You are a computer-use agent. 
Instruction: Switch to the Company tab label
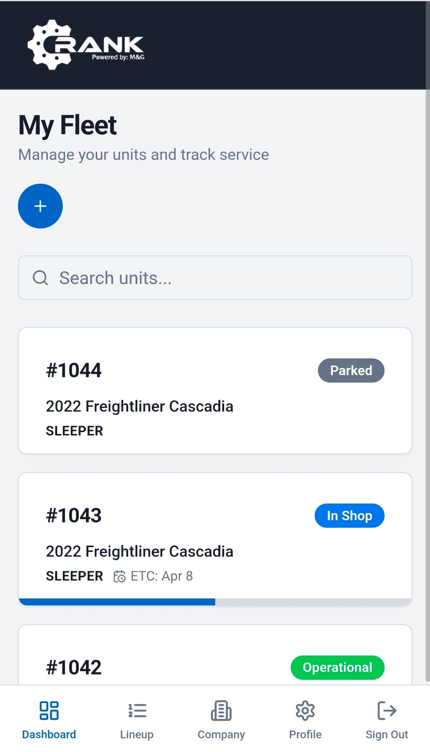[x=221, y=734]
